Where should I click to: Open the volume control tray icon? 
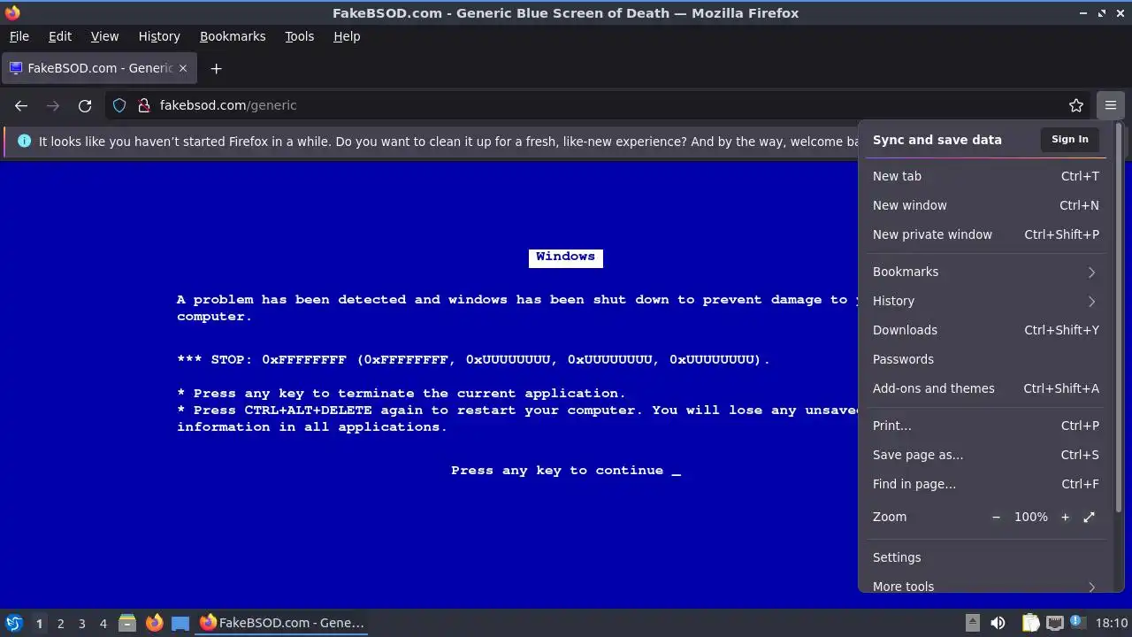click(x=998, y=623)
